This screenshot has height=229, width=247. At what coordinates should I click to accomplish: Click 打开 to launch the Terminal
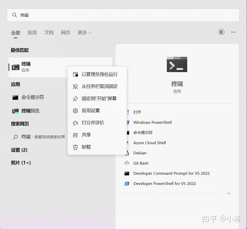(137, 112)
